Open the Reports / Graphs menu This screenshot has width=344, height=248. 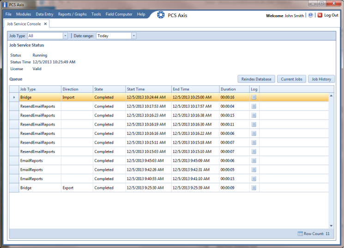click(x=72, y=14)
